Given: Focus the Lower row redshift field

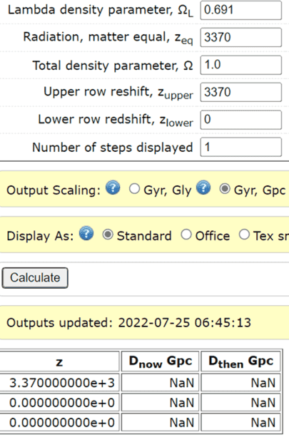Looking at the screenshot, I should (x=241, y=120).
